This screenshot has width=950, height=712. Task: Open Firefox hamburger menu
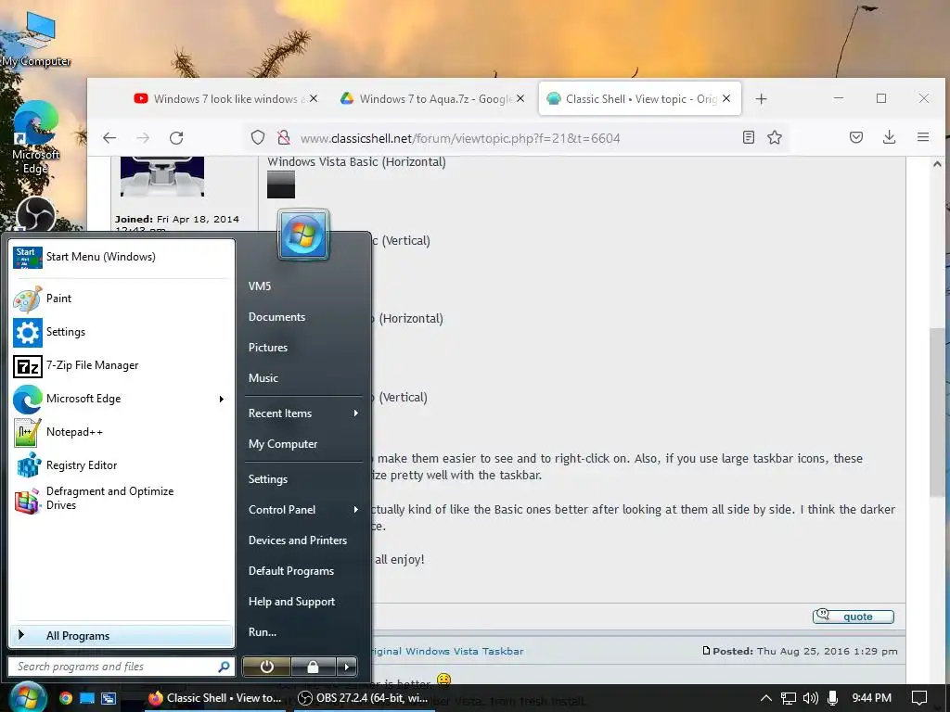(923, 137)
